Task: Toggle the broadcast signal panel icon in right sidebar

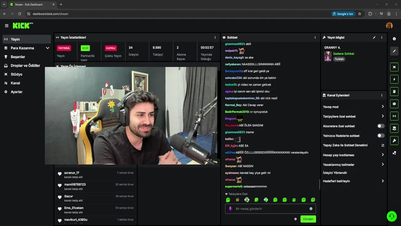Action: tap(394, 116)
